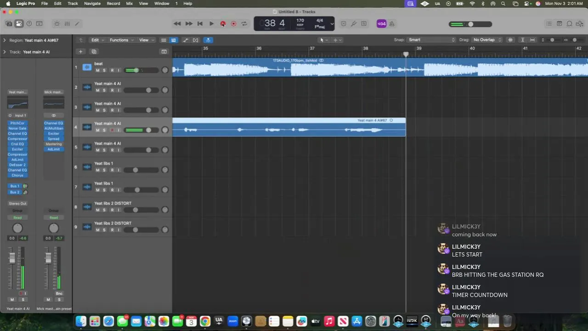Toggle the Count-in 1234 button
This screenshot has height=331, width=588.
pos(381,23)
